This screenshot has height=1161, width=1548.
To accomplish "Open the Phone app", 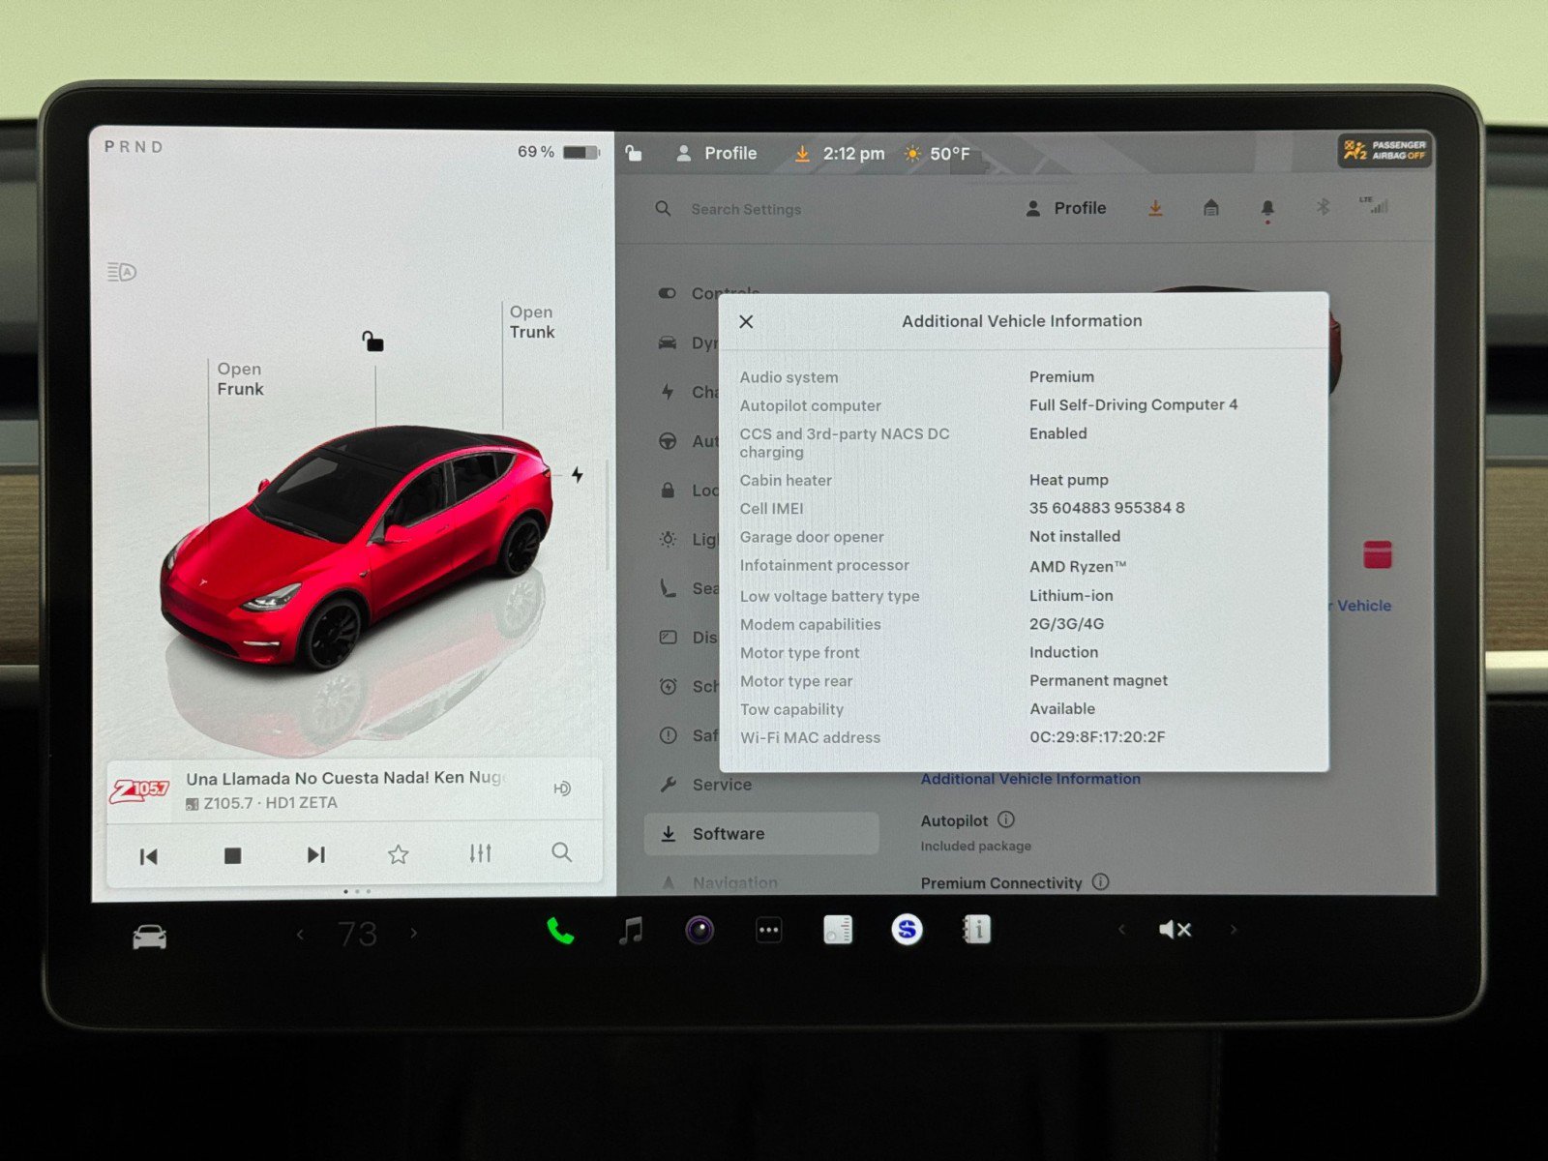I will point(559,930).
